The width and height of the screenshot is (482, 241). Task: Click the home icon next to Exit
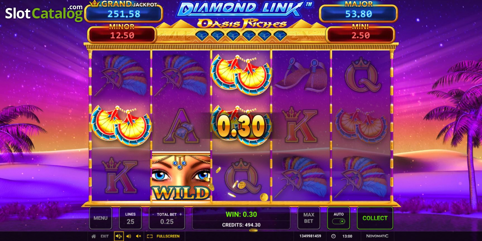[94, 236]
